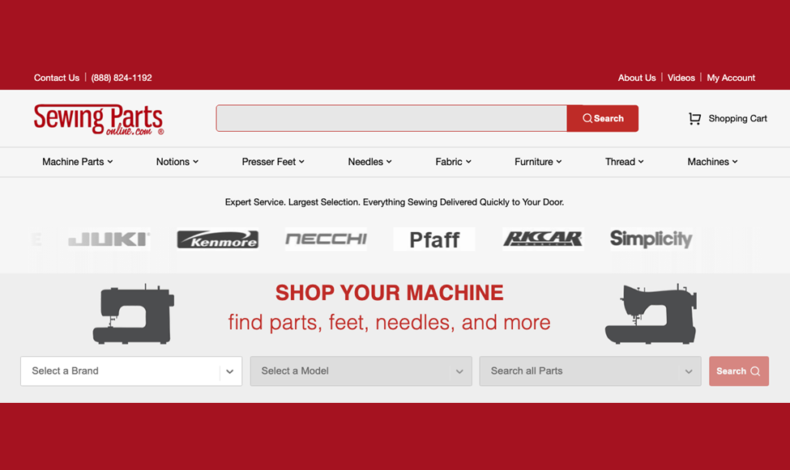This screenshot has width=790, height=470.
Task: Open the Select a Brand dropdown
Action: tap(131, 371)
